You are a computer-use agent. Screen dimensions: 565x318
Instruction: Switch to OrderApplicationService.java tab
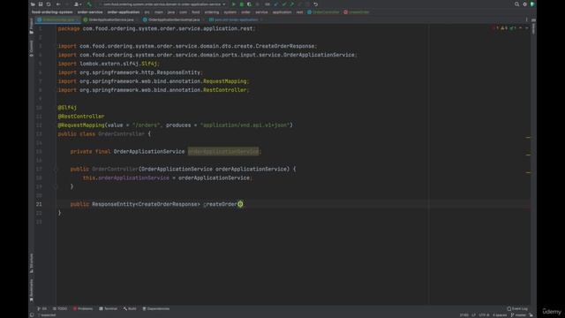[x=109, y=19]
